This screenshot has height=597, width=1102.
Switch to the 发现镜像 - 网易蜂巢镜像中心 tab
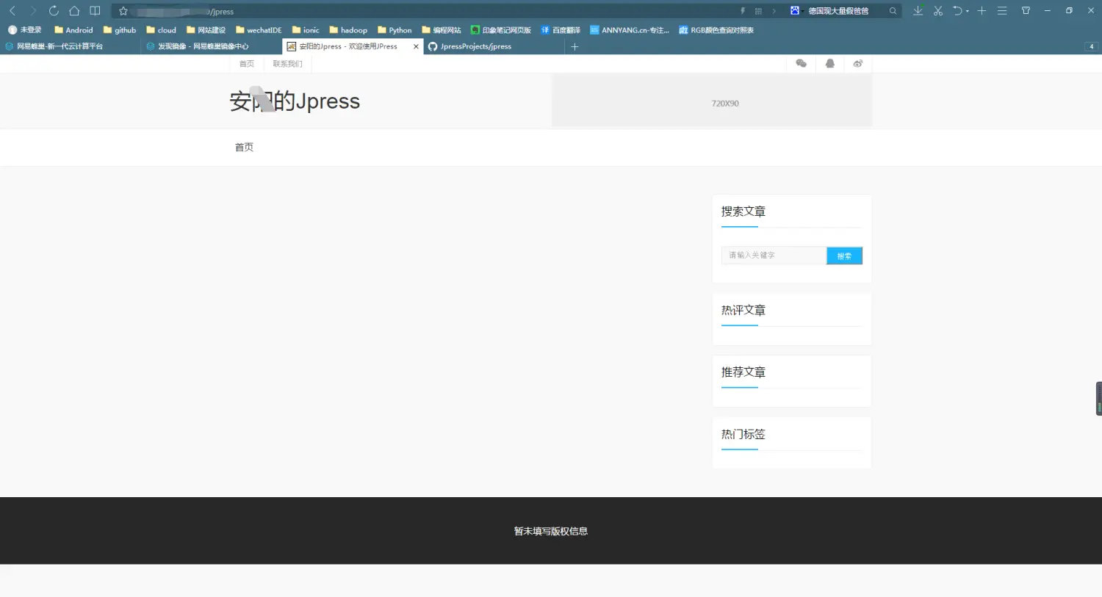click(212, 46)
